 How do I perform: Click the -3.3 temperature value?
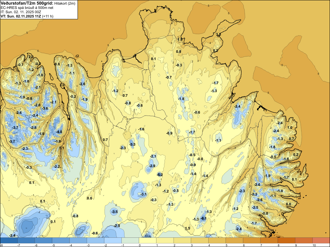point(132,144)
